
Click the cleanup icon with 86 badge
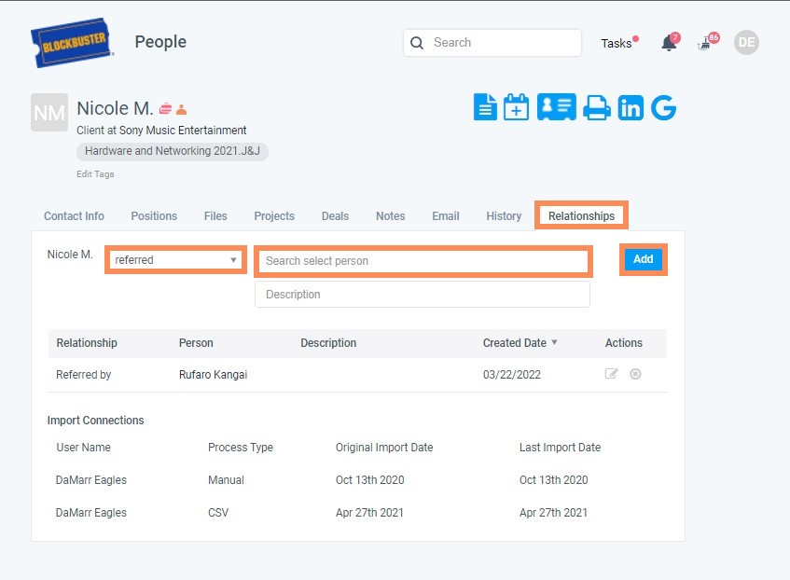pyautogui.click(x=705, y=43)
